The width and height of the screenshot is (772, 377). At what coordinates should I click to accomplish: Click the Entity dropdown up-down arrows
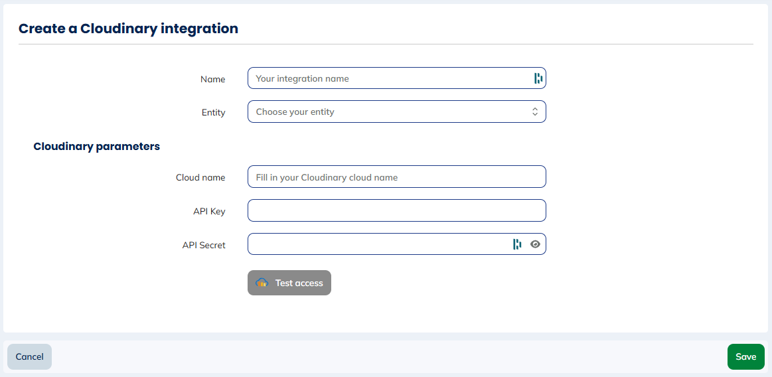click(x=535, y=112)
